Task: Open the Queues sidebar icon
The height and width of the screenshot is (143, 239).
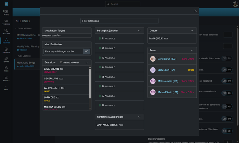Action: point(6,60)
